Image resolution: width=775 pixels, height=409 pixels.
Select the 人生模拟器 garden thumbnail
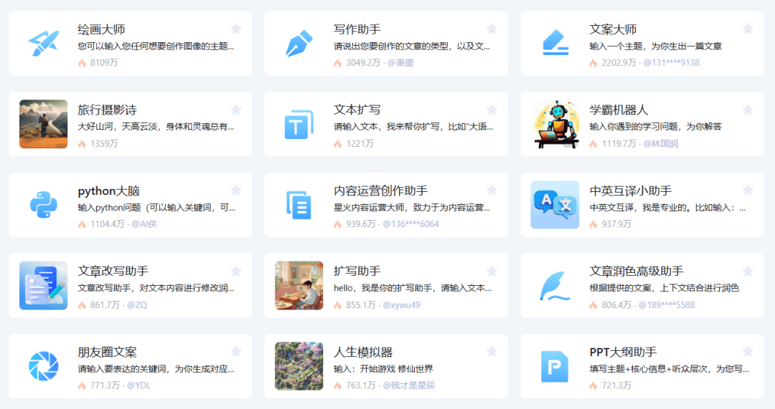tap(299, 366)
